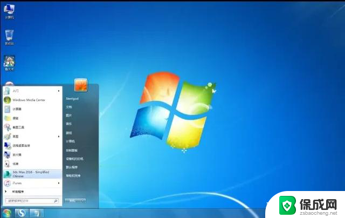Open iTunes from the Start menu
345x218 pixels.
pos(32,183)
